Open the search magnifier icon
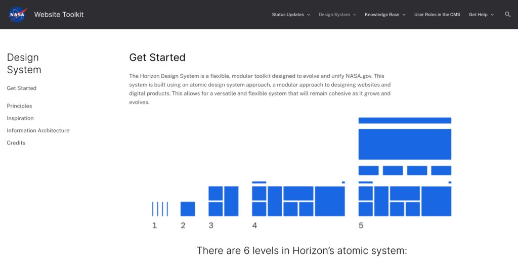518x261 pixels. click(507, 15)
